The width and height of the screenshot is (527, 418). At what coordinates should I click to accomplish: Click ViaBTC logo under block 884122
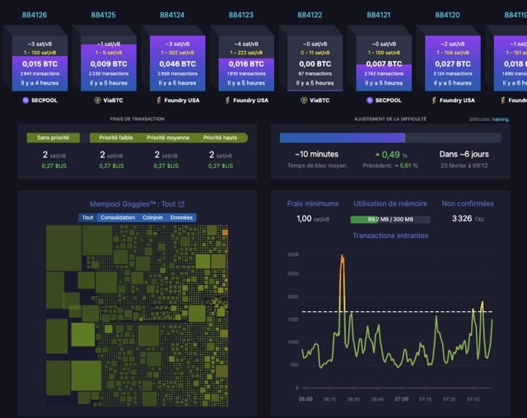304,100
